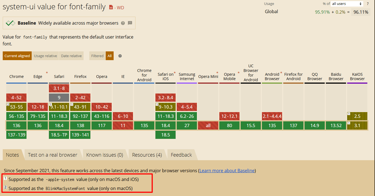Click the IE 11 version cell
375x196 pixels.
coord(123,125)
